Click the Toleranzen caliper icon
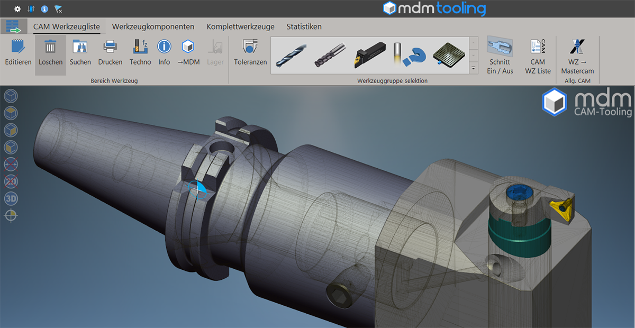This screenshot has height=328, width=635. click(x=250, y=48)
